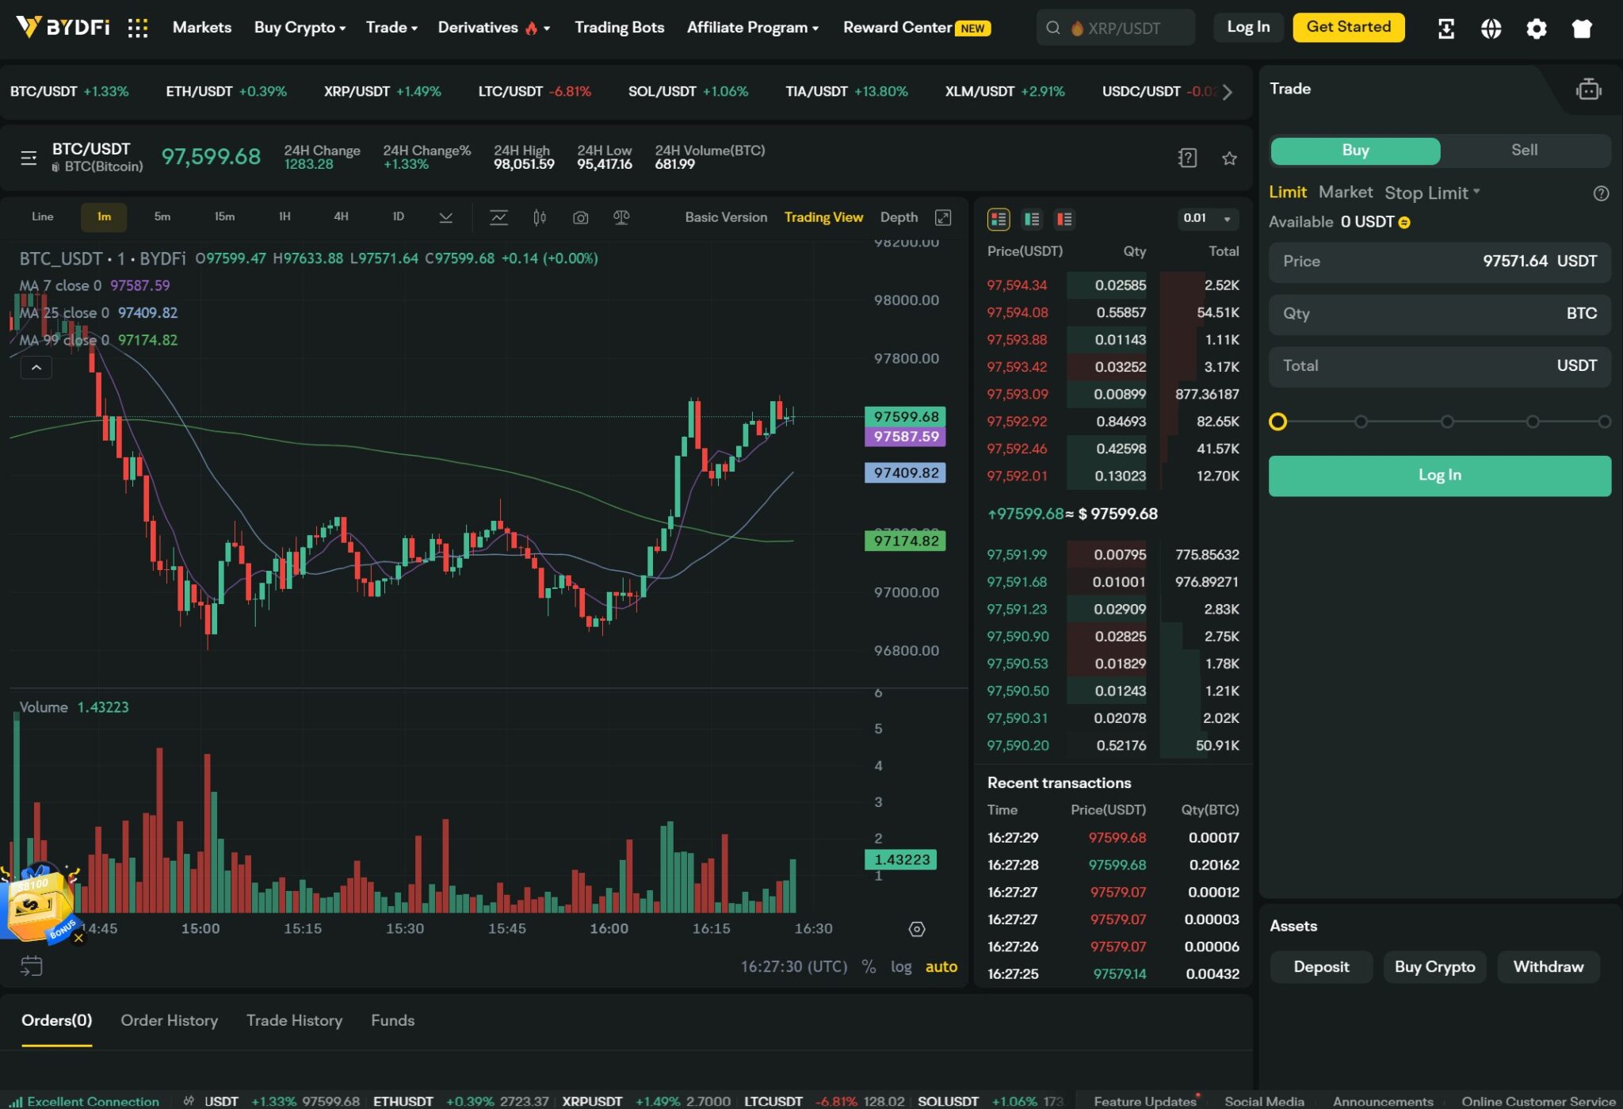Select the Market order tab
Image resolution: width=1623 pixels, height=1109 pixels.
pyautogui.click(x=1345, y=193)
